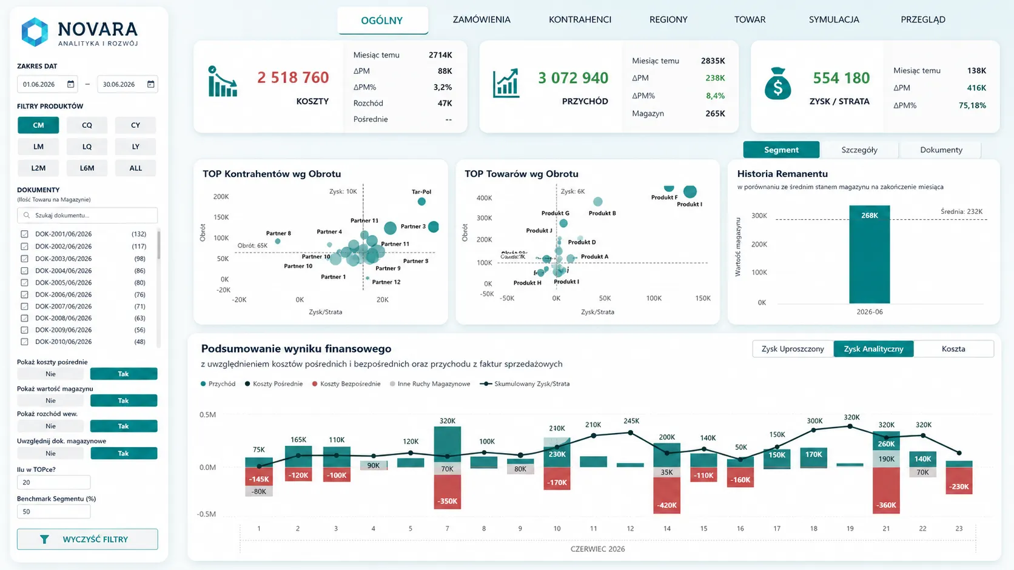This screenshot has width=1014, height=570.
Task: Set Pokaż koszty pośrednie to Nie
Action: pos(51,374)
